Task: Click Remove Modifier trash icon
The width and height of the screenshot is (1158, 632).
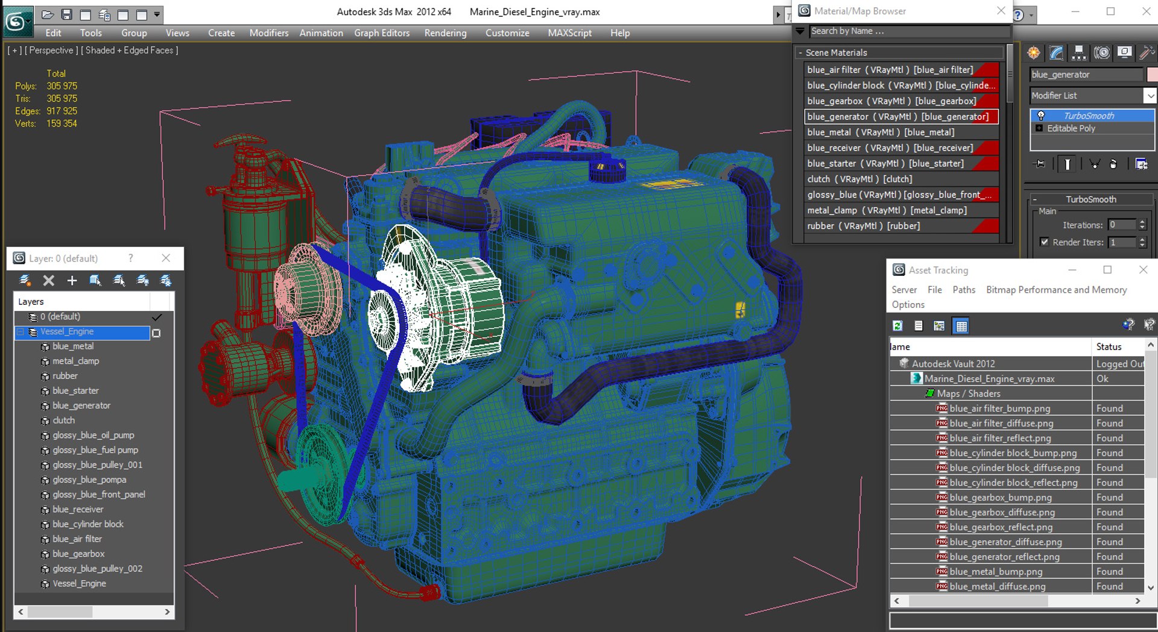Action: [1113, 164]
